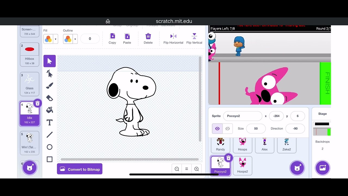The height and width of the screenshot is (196, 348).
Task: Click the Delete trash icon
Action: [148, 39]
